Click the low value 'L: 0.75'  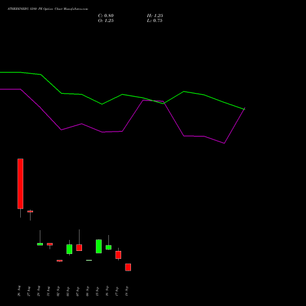(155, 21)
